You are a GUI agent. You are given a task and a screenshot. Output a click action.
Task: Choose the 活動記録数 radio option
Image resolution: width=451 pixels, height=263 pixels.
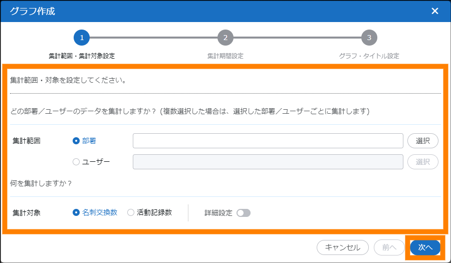131,212
